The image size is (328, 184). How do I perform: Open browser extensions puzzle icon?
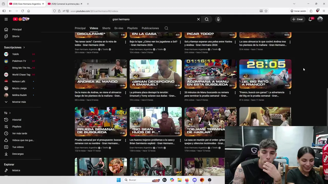click(x=311, y=11)
